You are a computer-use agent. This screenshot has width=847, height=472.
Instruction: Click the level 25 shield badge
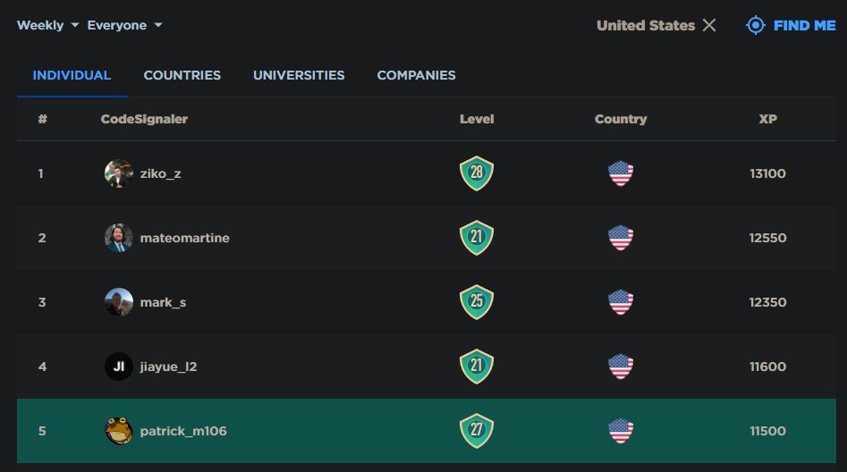(x=477, y=302)
